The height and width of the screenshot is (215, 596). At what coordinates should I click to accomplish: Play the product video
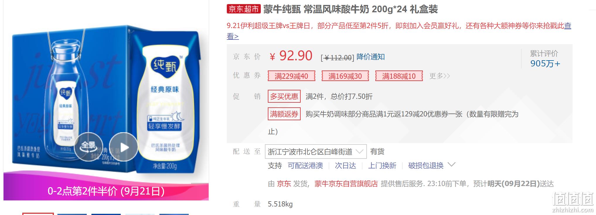click(x=123, y=147)
